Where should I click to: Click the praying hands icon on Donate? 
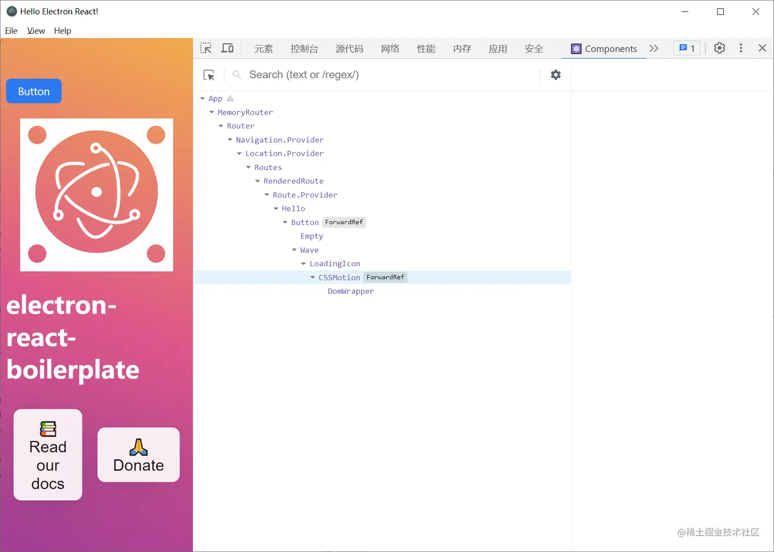tap(139, 447)
